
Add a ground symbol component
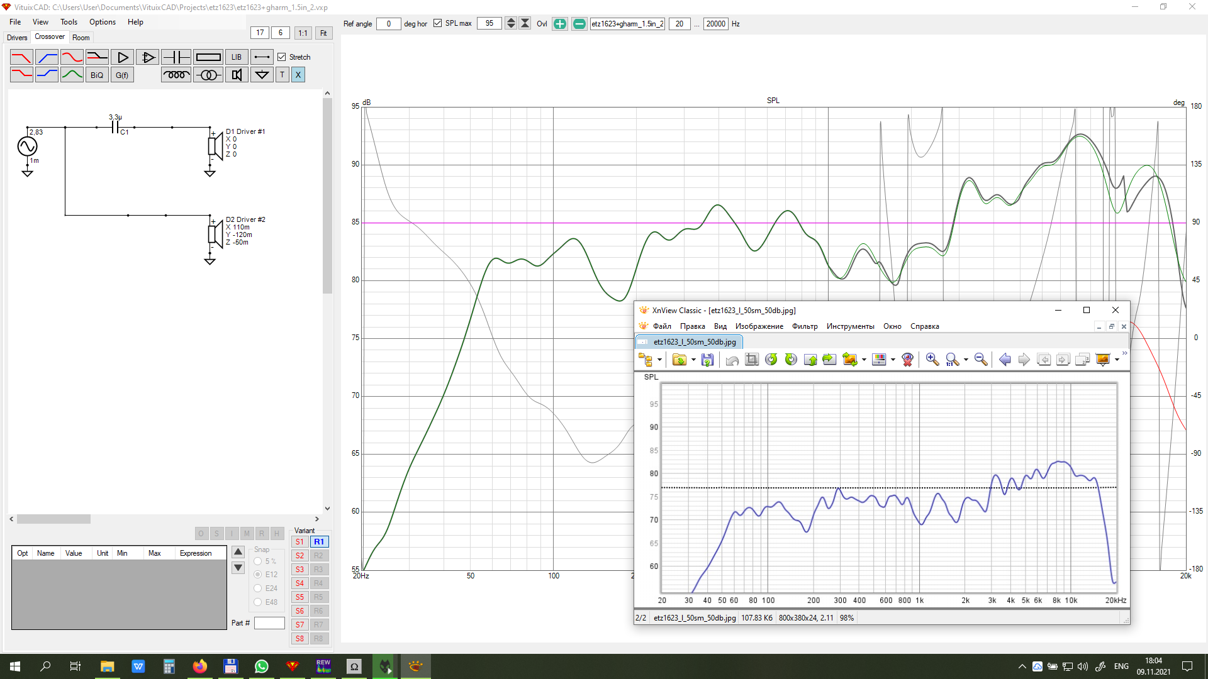pyautogui.click(x=262, y=75)
